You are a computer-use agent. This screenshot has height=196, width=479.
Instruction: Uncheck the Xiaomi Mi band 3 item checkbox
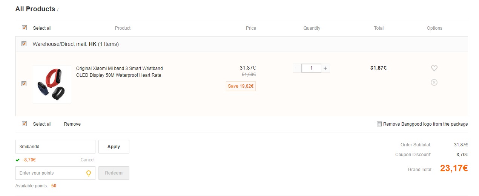point(24,84)
